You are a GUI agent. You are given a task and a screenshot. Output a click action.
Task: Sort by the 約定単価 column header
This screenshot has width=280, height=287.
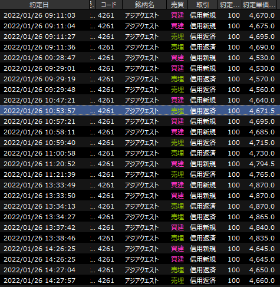pyautogui.click(x=259, y=5)
